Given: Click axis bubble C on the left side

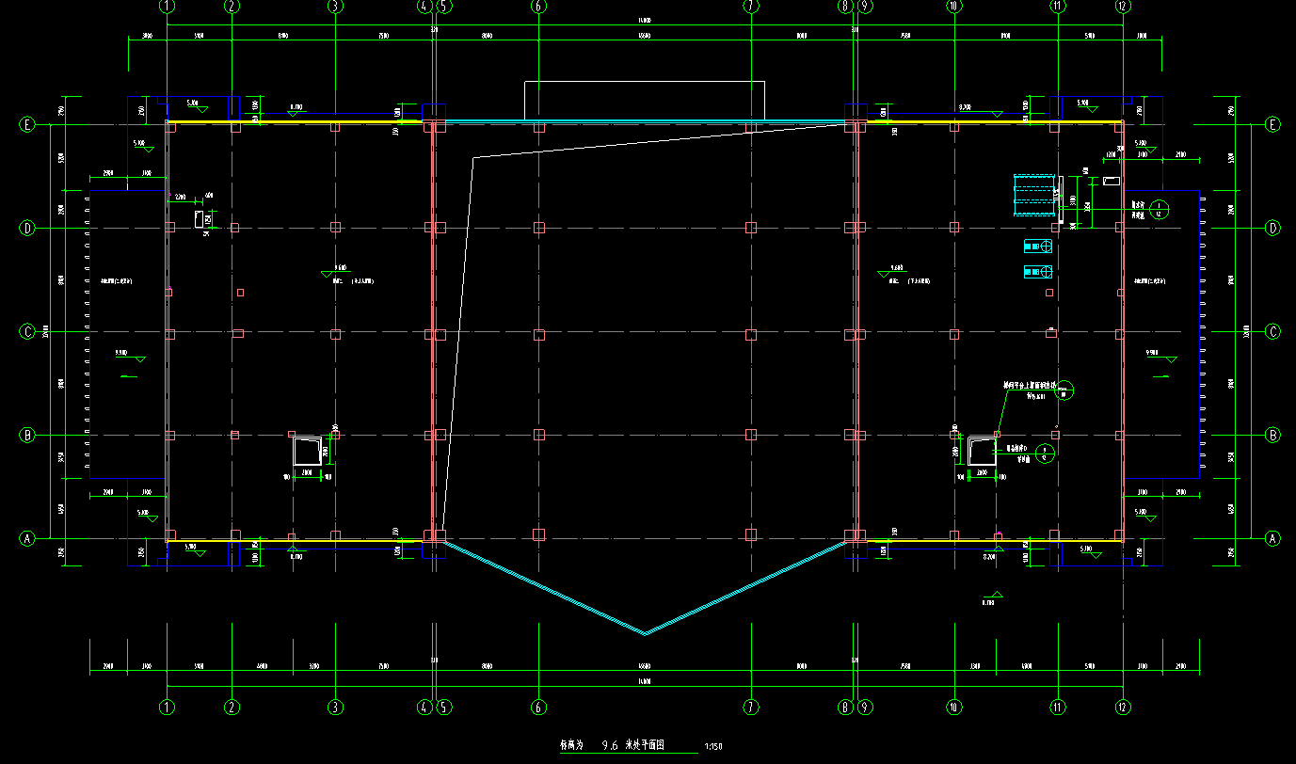Looking at the screenshot, I should tap(27, 331).
